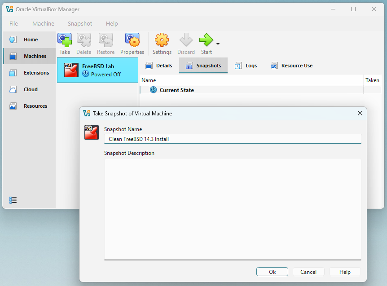387x286 pixels.
Task: Close the Take Snapshot dialog with X
Action: click(x=360, y=113)
